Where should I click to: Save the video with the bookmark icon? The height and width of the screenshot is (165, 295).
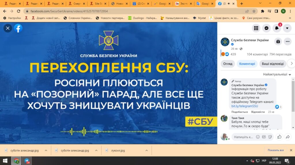[278, 42]
